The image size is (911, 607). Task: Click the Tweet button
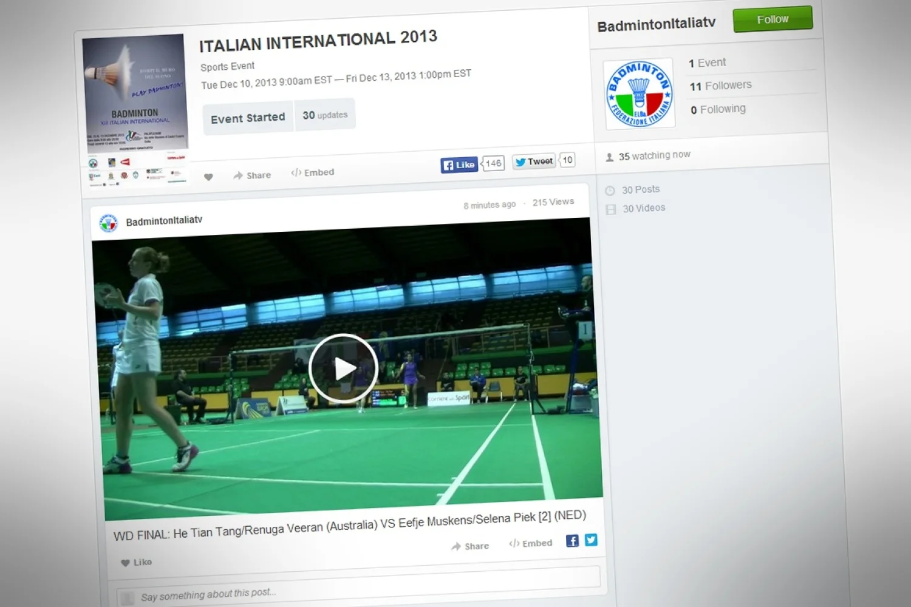point(534,161)
